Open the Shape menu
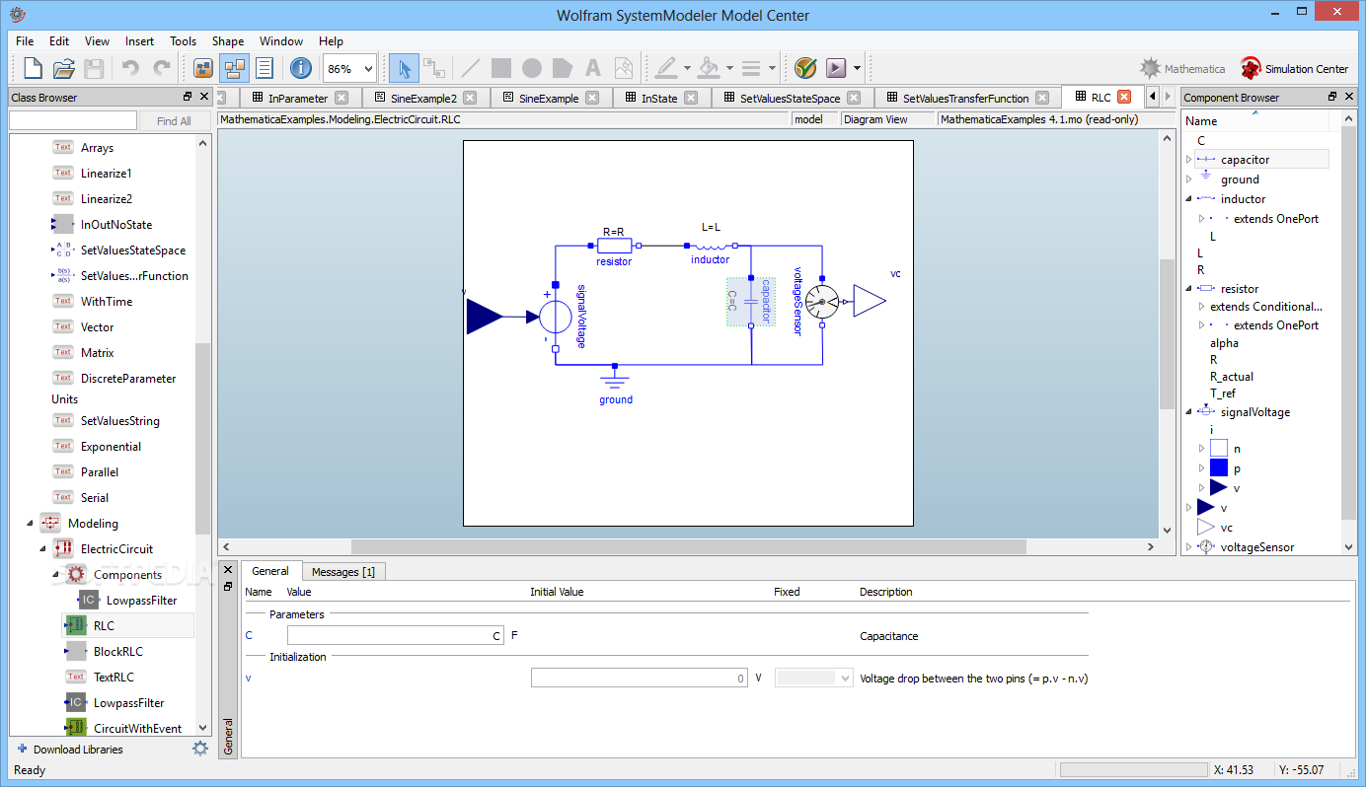This screenshot has width=1366, height=787. [x=228, y=41]
